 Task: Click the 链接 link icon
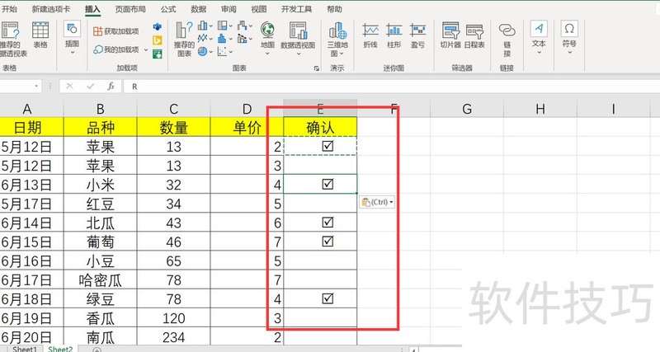(x=507, y=35)
